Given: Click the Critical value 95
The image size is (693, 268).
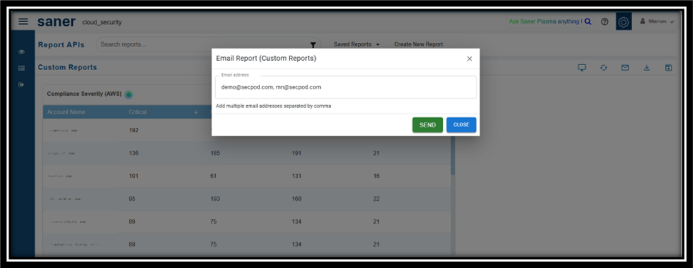Looking at the screenshot, I should click(x=132, y=199).
